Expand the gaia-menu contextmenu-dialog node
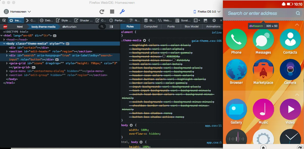Image resolution: width=304 pixels, height=149 pixels. (7, 71)
